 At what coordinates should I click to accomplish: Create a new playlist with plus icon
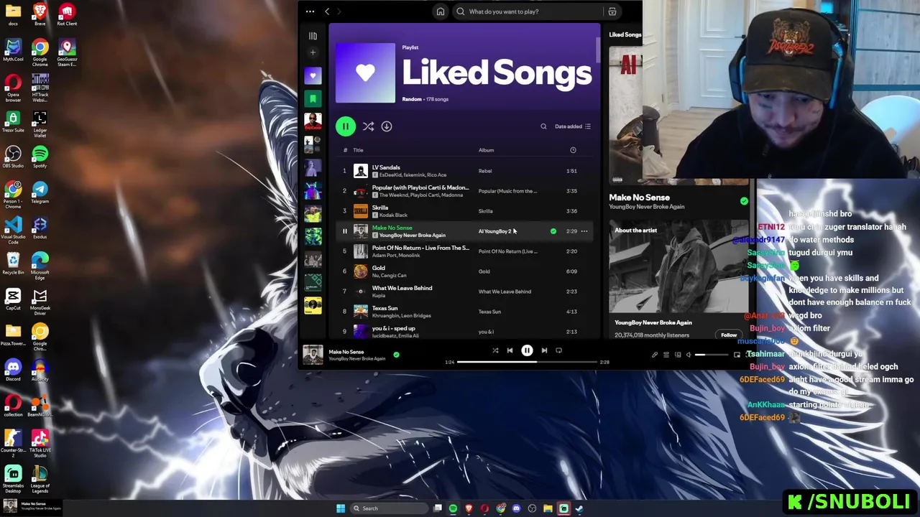pyautogui.click(x=313, y=52)
